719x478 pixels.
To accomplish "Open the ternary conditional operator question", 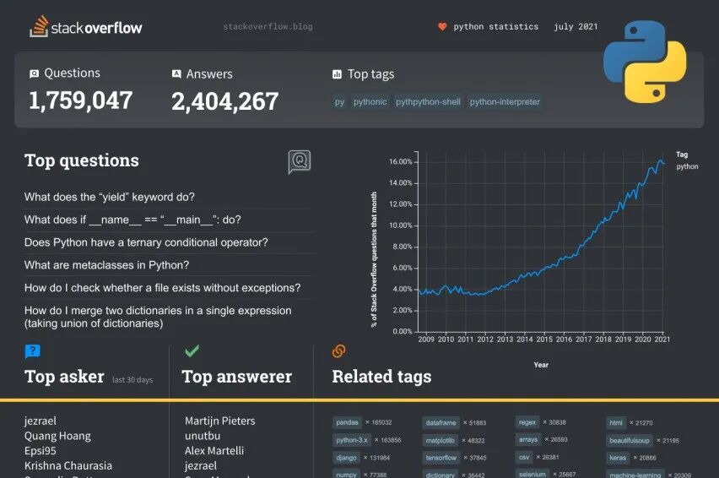I will point(146,242).
